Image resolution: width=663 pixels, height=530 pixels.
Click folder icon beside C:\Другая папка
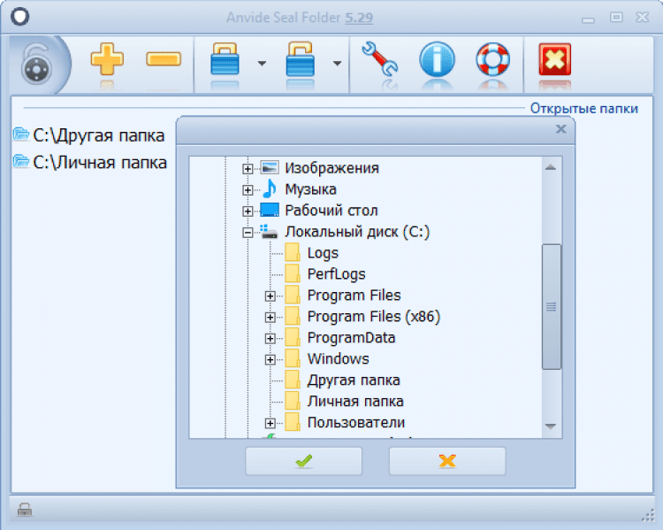20,134
